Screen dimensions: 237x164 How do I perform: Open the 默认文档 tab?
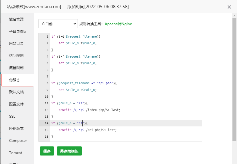coord(16,92)
